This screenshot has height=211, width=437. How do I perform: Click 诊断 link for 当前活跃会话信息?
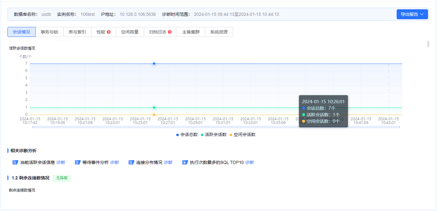pyautogui.click(x=61, y=163)
